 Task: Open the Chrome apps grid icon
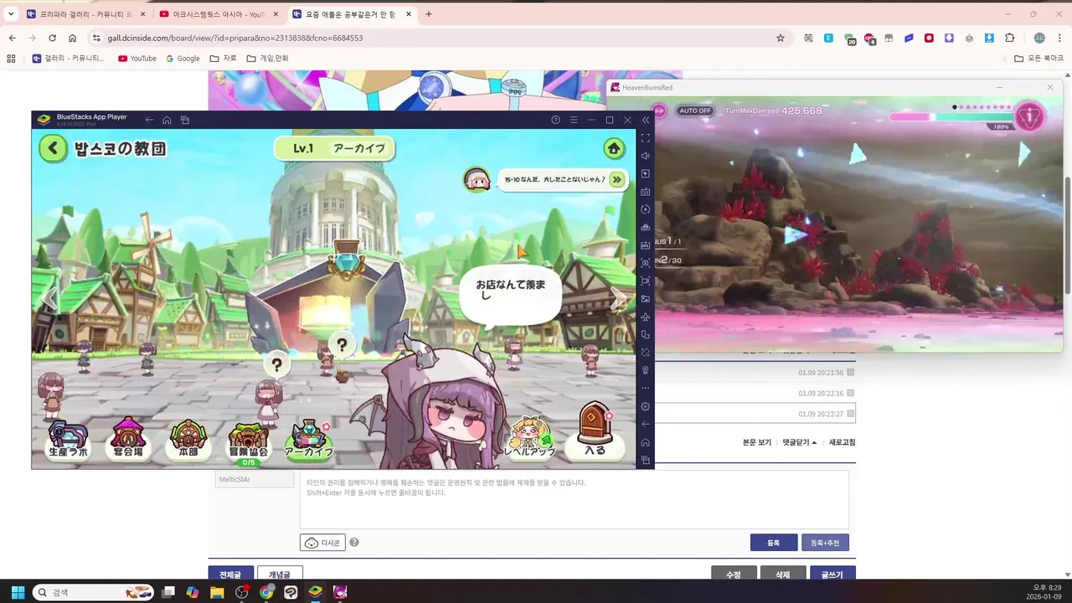pyautogui.click(x=11, y=59)
